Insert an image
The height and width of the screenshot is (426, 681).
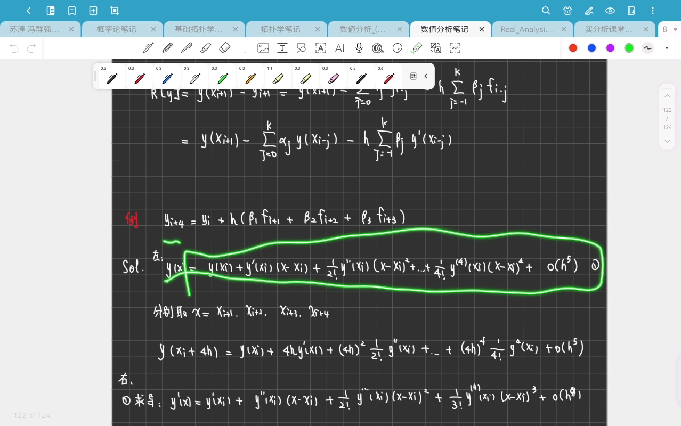pos(263,48)
